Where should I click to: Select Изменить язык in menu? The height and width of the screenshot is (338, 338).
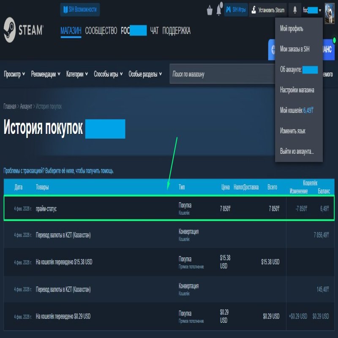click(293, 131)
